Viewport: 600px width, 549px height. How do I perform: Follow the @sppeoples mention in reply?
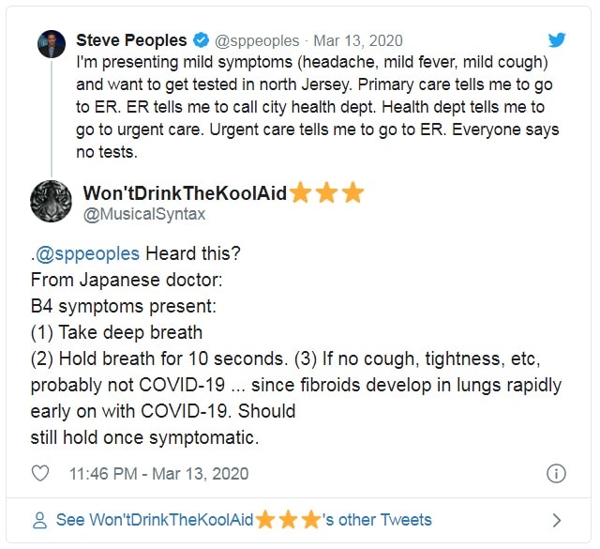click(x=87, y=254)
